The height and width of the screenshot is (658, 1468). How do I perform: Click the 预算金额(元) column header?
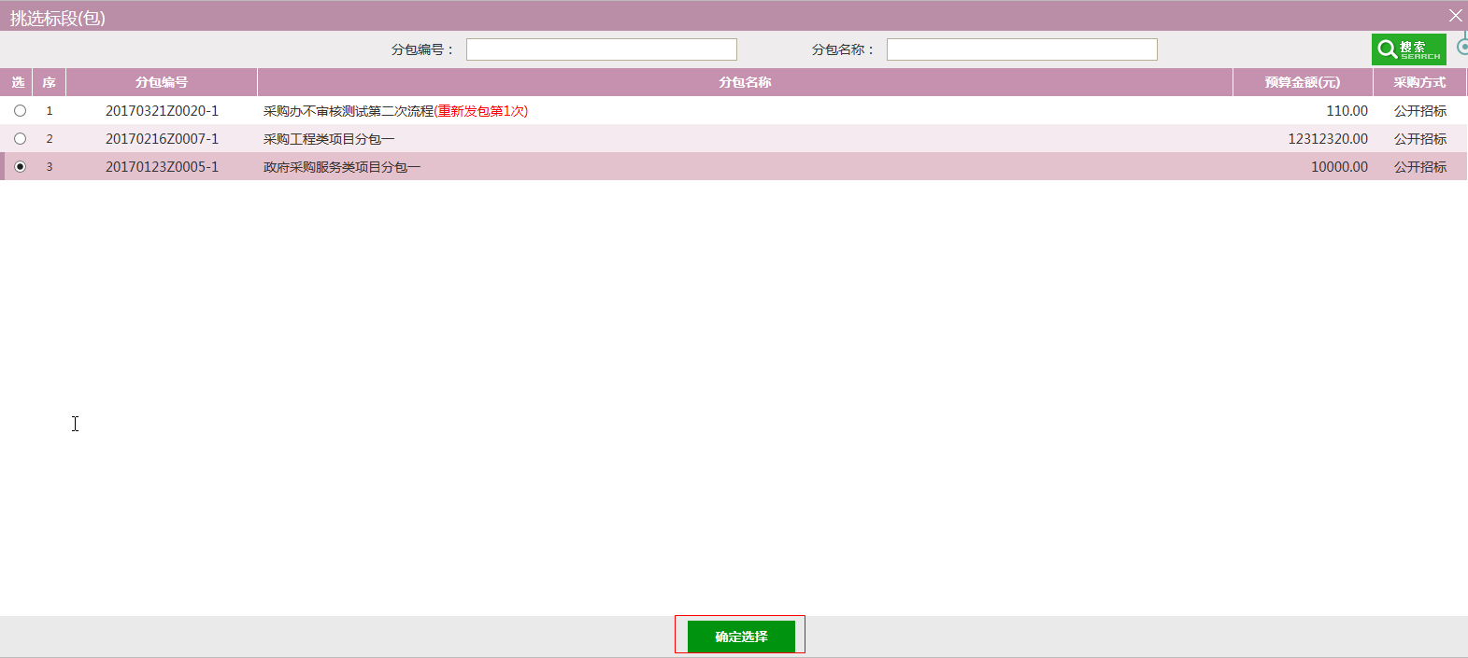1302,82
